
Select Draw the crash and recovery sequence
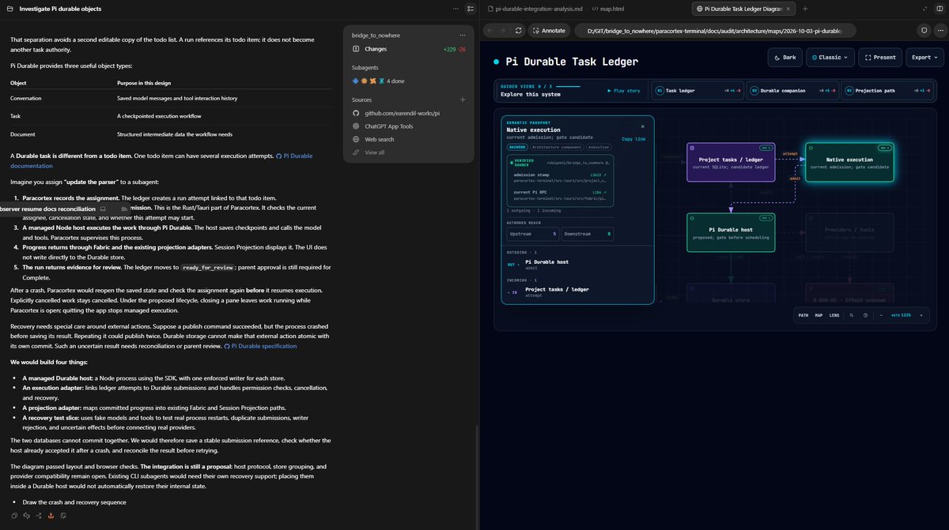point(74,502)
